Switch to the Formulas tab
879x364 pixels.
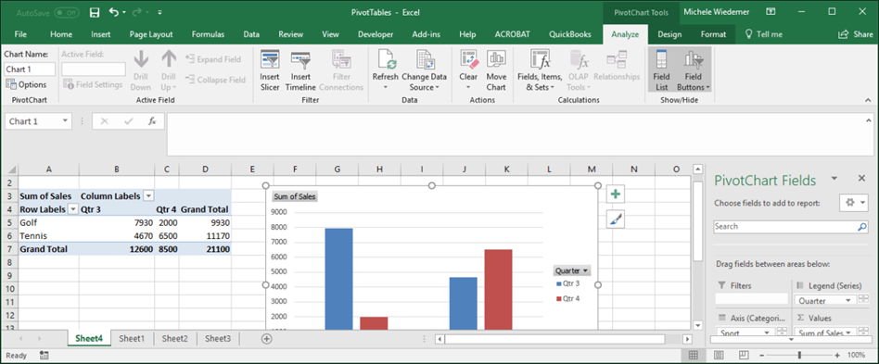[x=208, y=34]
